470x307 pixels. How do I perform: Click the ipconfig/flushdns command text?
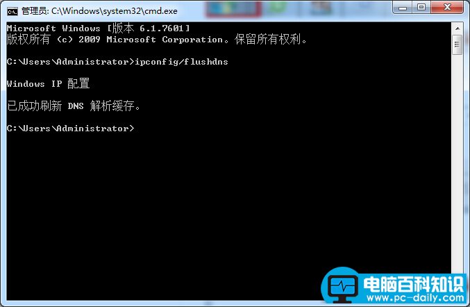tap(182, 62)
